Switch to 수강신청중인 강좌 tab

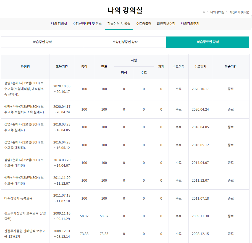pyautogui.click(x=125, y=42)
